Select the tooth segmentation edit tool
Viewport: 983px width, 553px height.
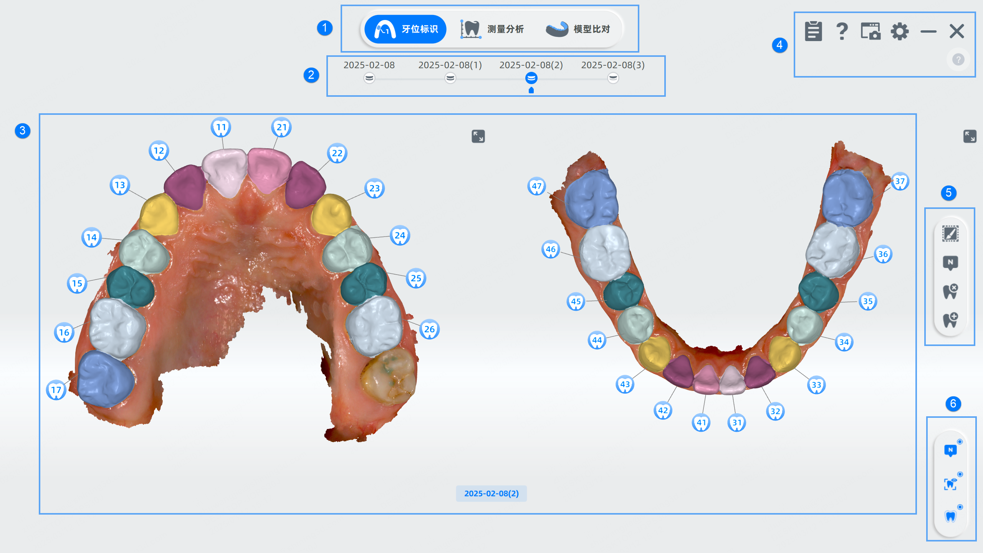click(x=950, y=233)
